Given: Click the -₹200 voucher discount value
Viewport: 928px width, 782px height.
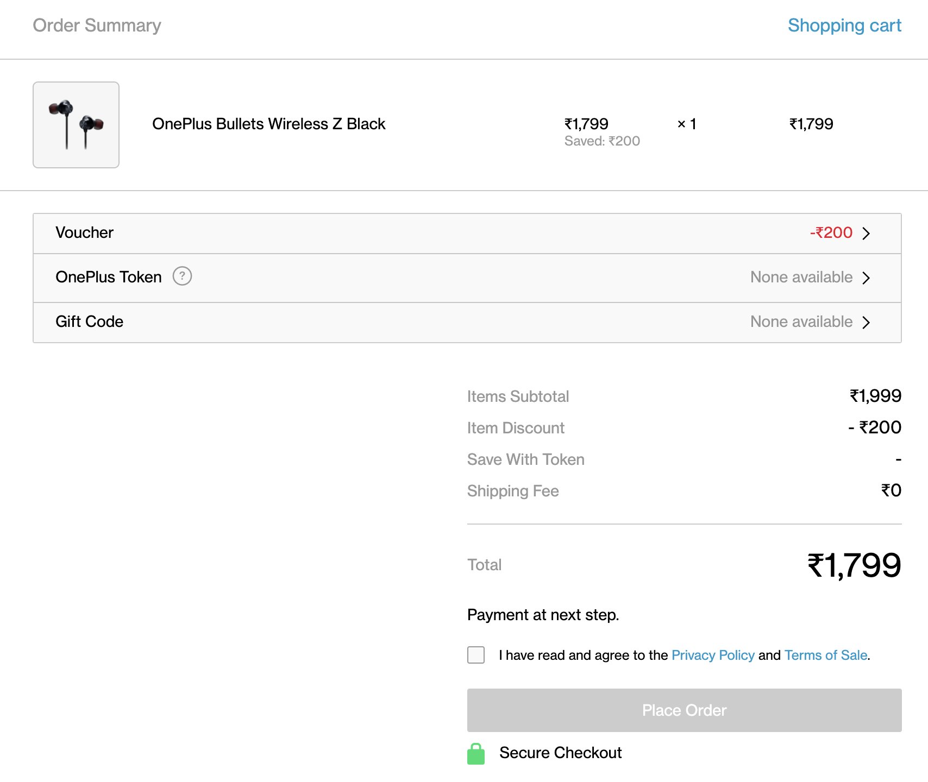Looking at the screenshot, I should click(831, 232).
